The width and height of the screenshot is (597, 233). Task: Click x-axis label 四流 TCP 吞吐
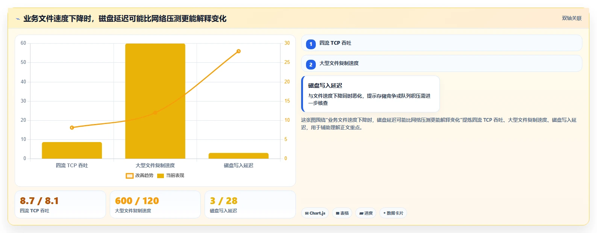tap(72, 165)
